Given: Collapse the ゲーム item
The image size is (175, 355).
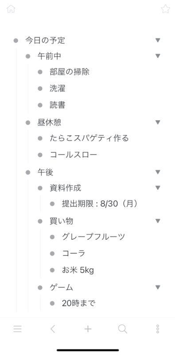Looking at the screenshot, I should tap(158, 287).
